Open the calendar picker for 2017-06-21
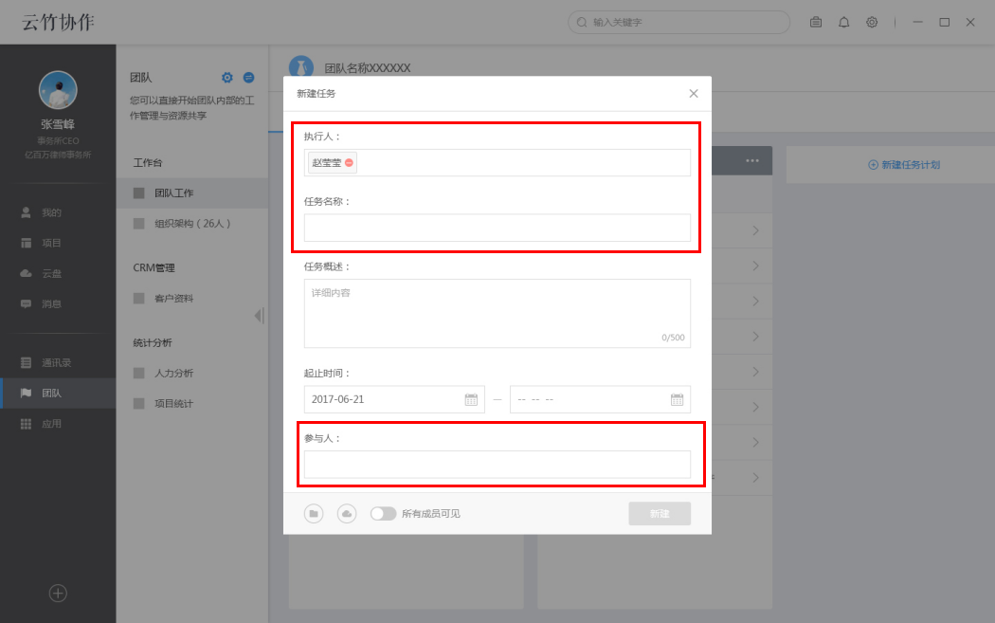This screenshot has width=995, height=623. click(x=471, y=399)
